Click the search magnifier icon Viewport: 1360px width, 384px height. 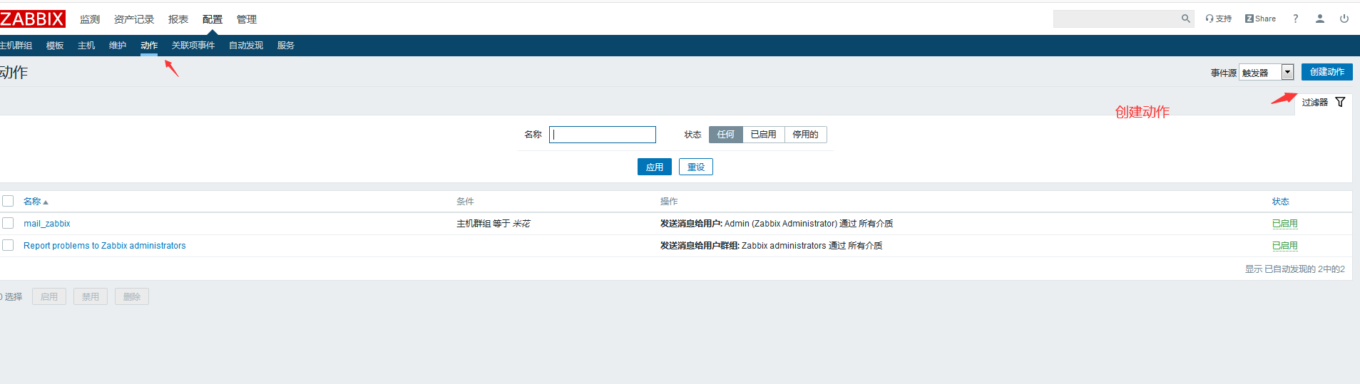(1185, 19)
